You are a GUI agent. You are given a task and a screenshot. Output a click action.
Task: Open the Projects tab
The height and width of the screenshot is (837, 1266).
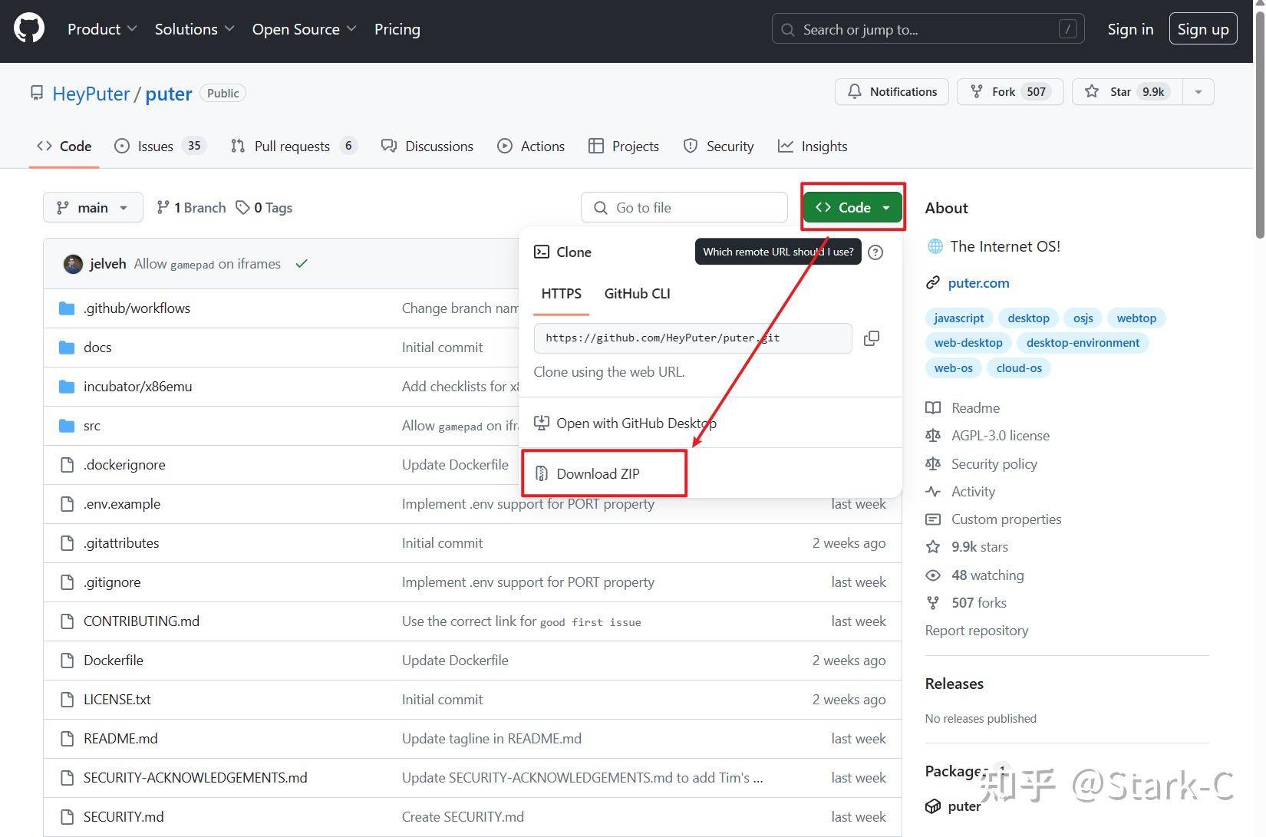[x=624, y=147]
